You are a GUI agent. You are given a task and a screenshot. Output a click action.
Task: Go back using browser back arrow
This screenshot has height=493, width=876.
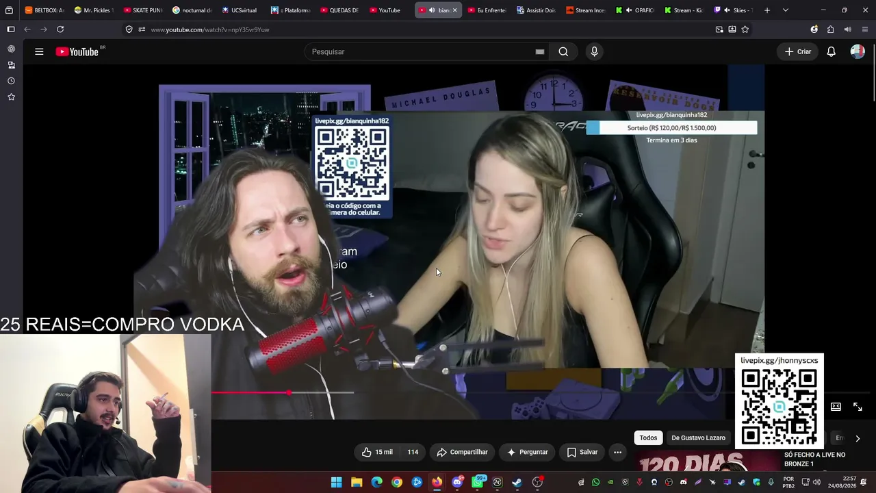(27, 29)
